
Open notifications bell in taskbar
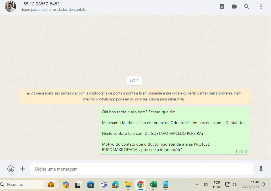[x=263, y=184]
